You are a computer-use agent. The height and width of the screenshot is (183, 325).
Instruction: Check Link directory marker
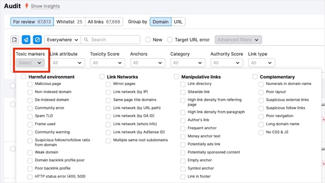(x=183, y=84)
